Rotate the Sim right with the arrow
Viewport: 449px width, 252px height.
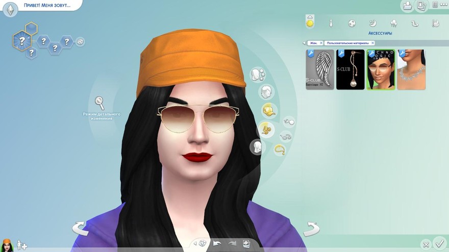coord(311,229)
